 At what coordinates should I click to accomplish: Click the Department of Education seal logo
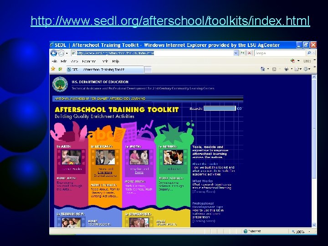[60, 84]
